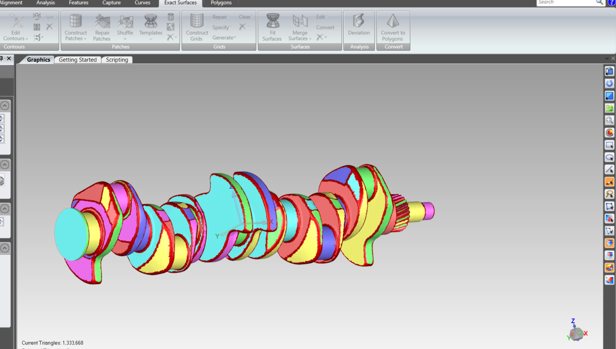Open the Convert dropdown in Surfaces

[327, 27]
